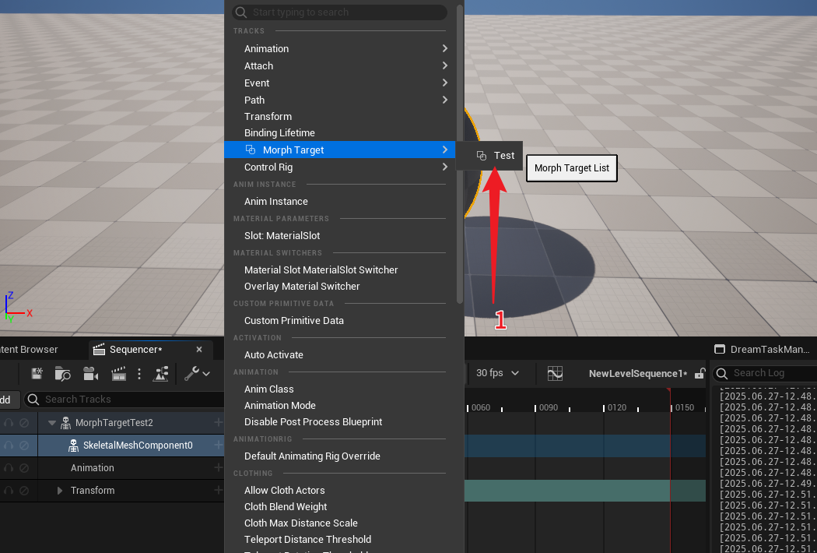Select Overlay Material Switcher entry
This screenshot has width=817, height=553.
pyautogui.click(x=340, y=287)
